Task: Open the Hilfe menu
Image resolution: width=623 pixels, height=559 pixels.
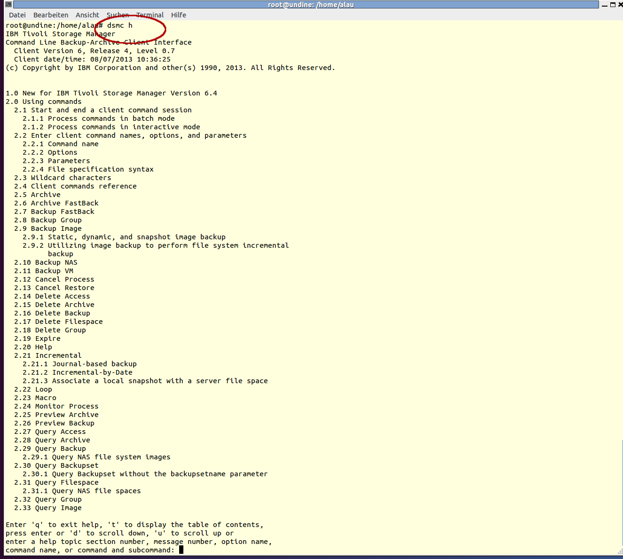Action: (179, 15)
